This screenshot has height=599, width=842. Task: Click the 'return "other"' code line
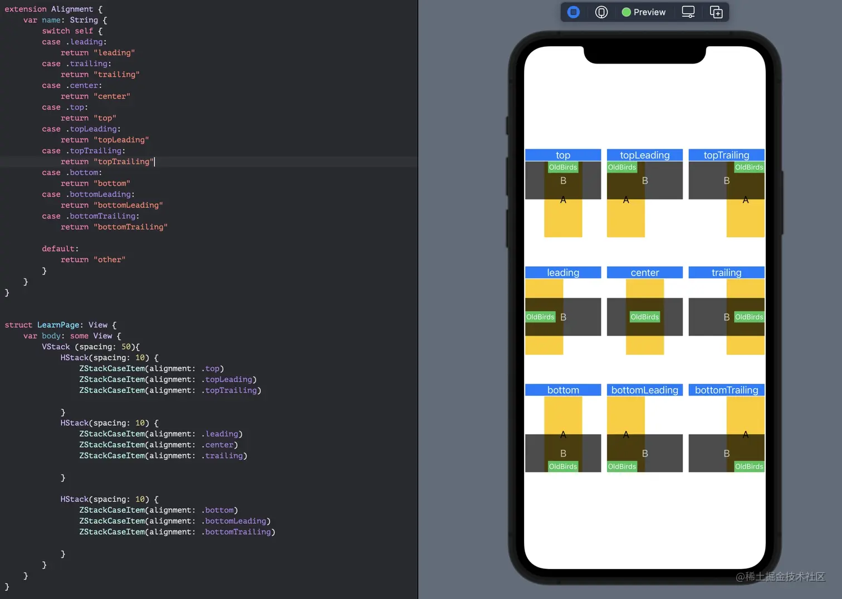(x=93, y=259)
